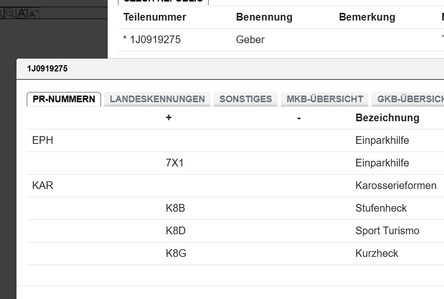This screenshot has width=444, height=299.
Task: Select the SONSTIGES tab
Action: tap(246, 99)
